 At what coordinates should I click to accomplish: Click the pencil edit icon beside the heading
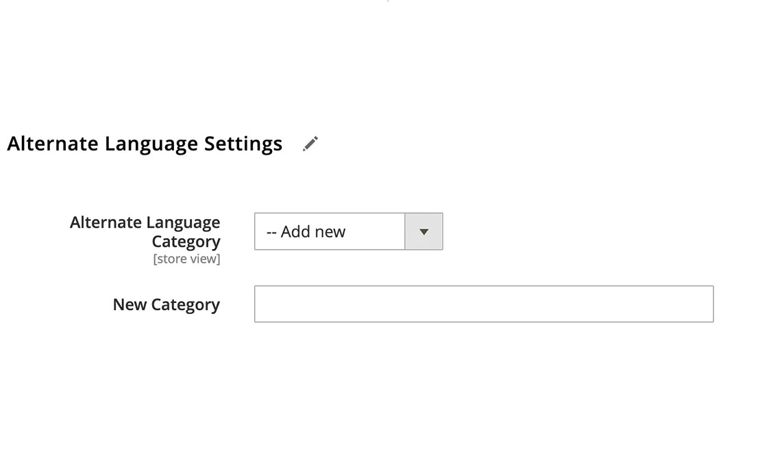click(x=310, y=144)
